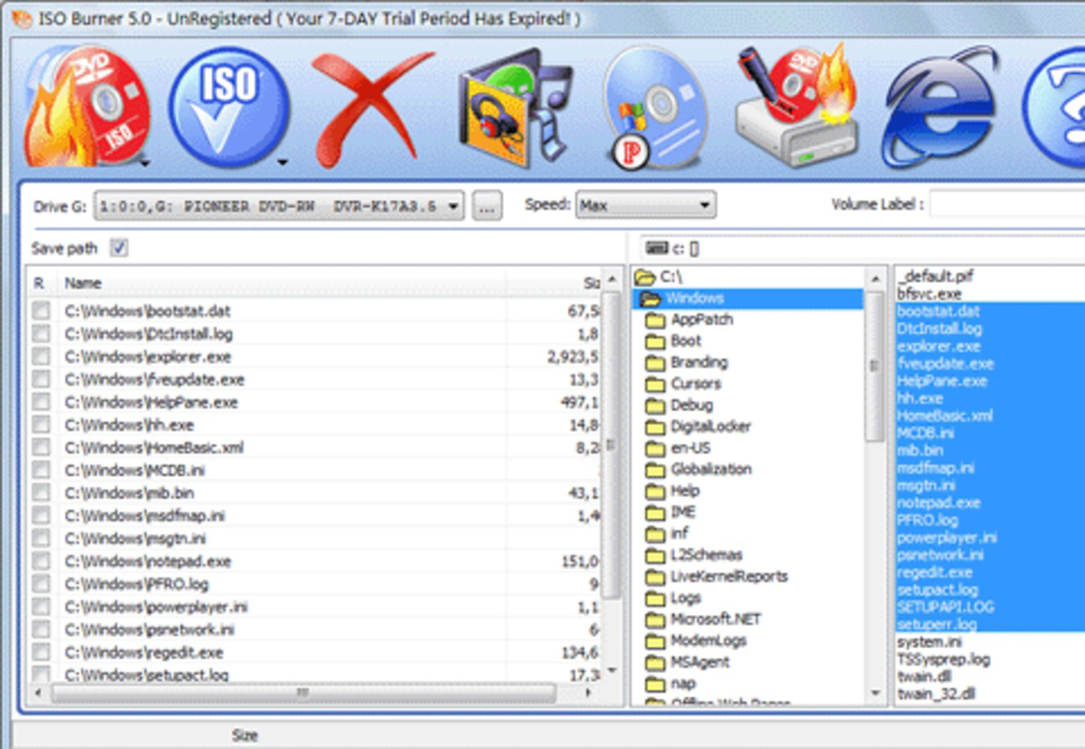The height and width of the screenshot is (749, 1085).
Task: Click folder tree vertical scrollbar thumb
Action: tap(874, 365)
